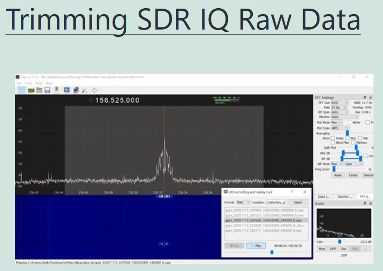Open remote control settings tools icon
Screen dimensions: 383x271
(x=84, y=90)
